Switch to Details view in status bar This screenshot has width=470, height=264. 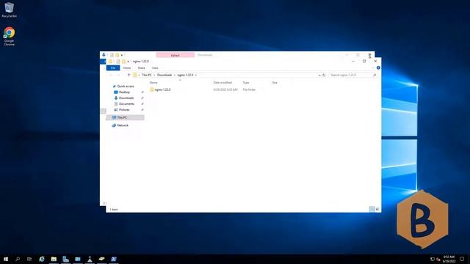pyautogui.click(x=372, y=209)
